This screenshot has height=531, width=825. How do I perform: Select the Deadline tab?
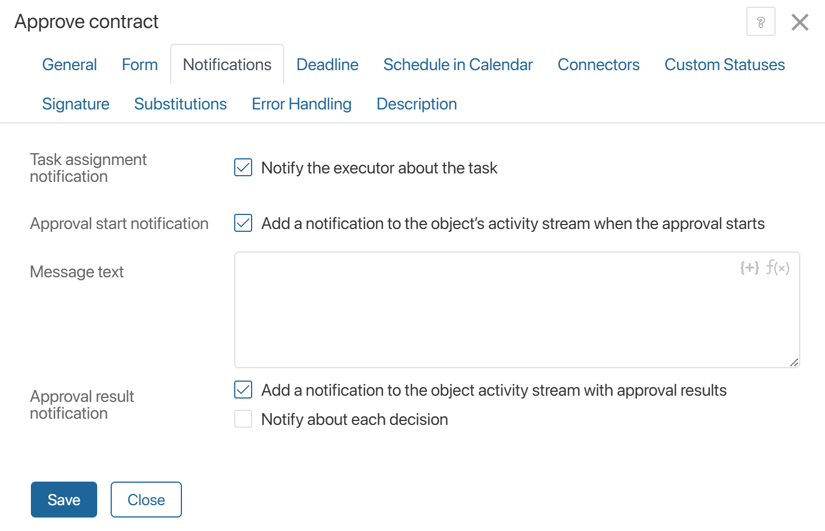327,65
